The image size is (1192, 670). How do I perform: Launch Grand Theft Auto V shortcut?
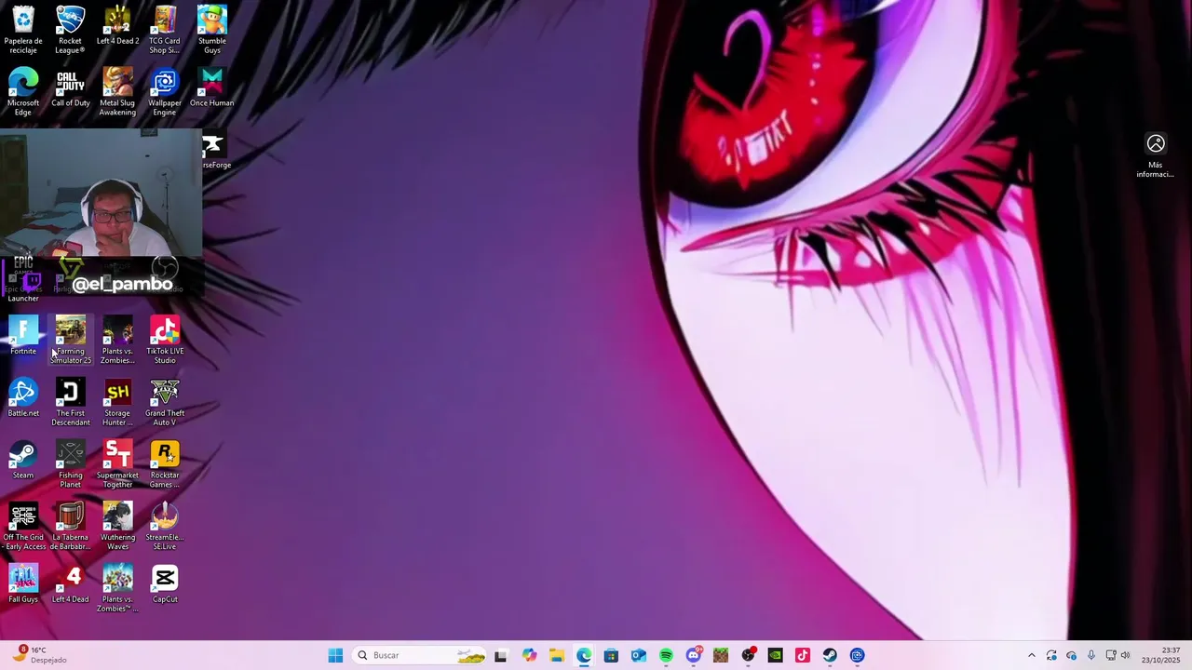(165, 402)
